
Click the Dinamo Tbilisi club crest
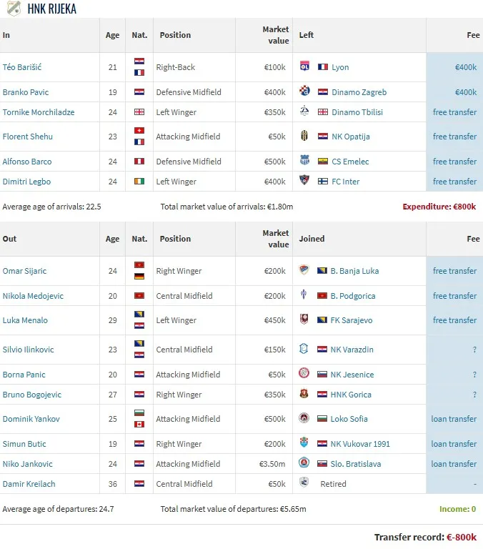tap(304, 112)
